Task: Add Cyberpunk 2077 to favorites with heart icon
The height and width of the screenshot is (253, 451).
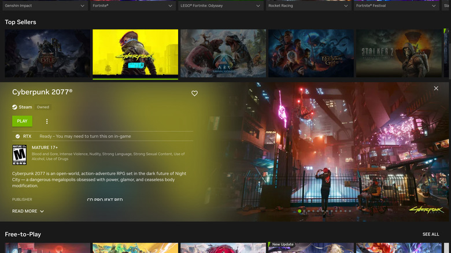Action: (x=195, y=94)
